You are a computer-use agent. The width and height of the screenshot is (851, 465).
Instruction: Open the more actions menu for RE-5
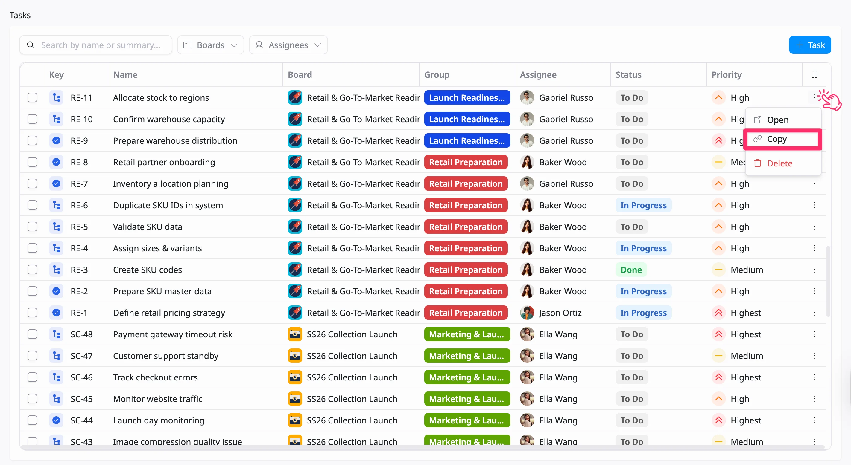[814, 227]
